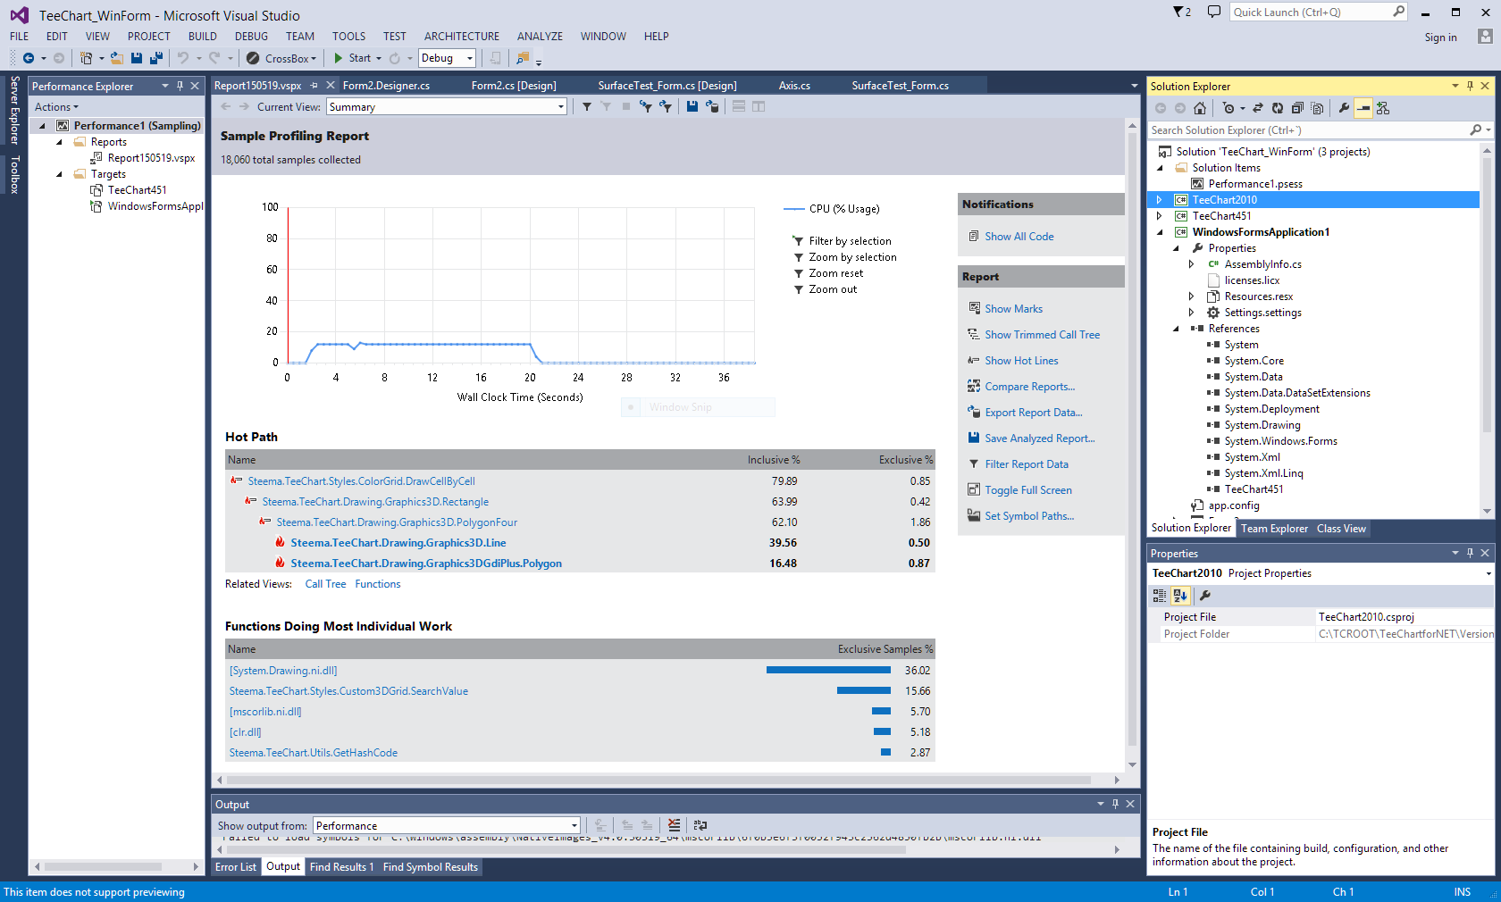The image size is (1501, 902).
Task: Click the Properties wrench icon in Solution Explorer
Action: [x=1344, y=108]
